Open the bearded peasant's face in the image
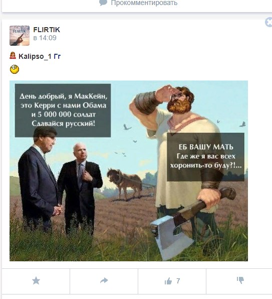 point(180,101)
